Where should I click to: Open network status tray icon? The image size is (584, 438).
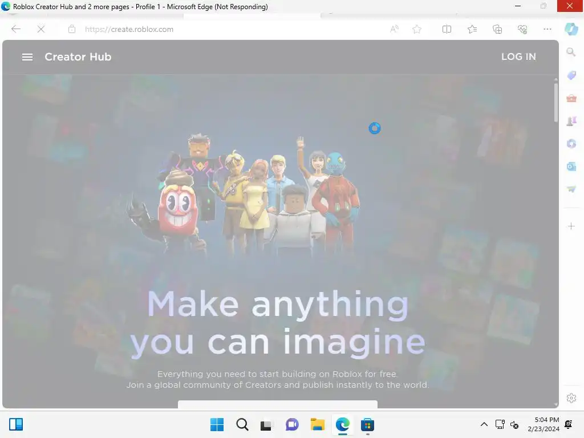[500, 424]
